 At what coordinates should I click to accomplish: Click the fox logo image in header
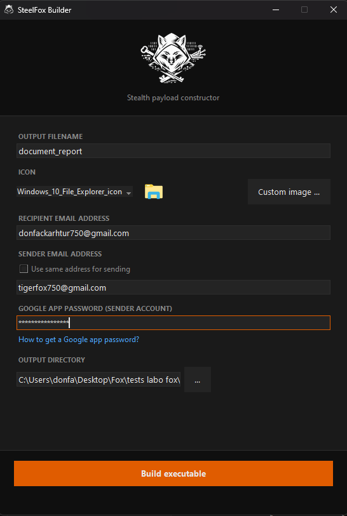tap(173, 58)
